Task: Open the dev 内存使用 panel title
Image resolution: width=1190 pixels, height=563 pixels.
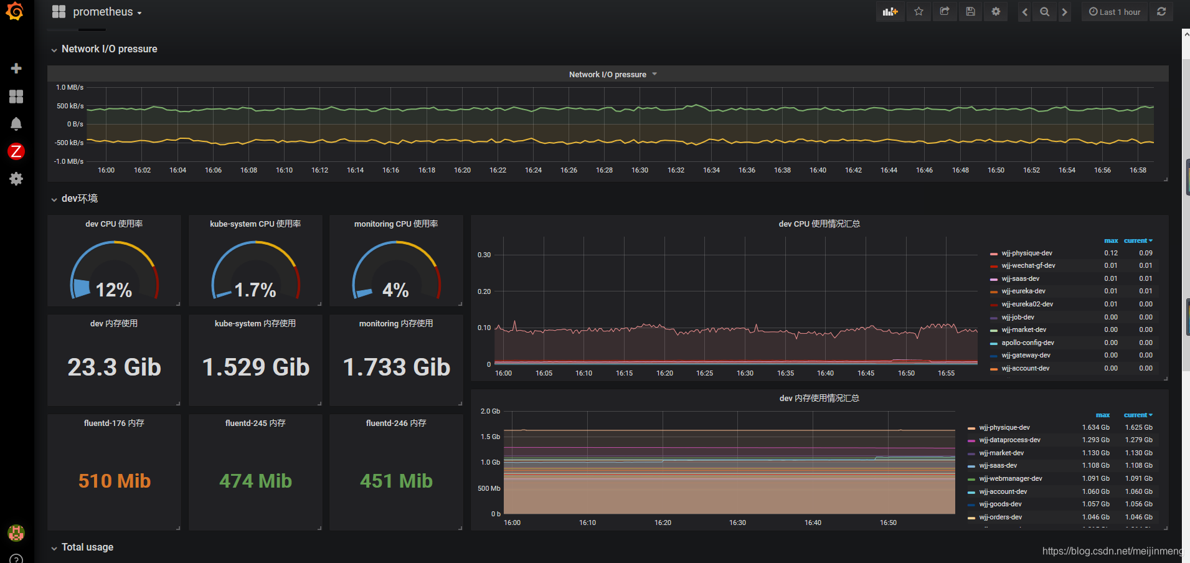Action: pyautogui.click(x=114, y=323)
